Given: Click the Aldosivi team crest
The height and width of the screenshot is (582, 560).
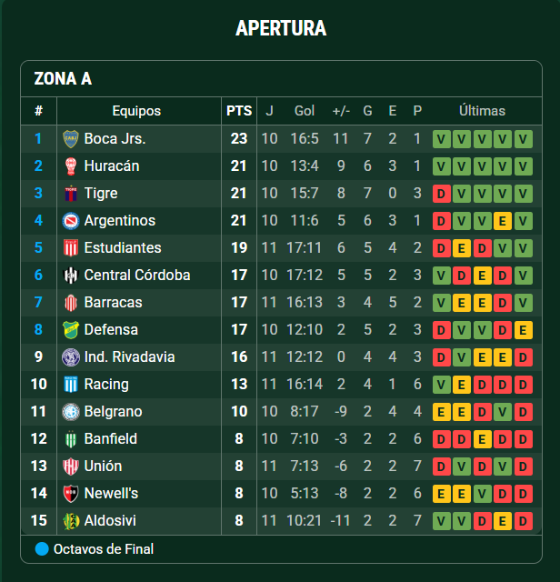Looking at the screenshot, I should [x=70, y=521].
